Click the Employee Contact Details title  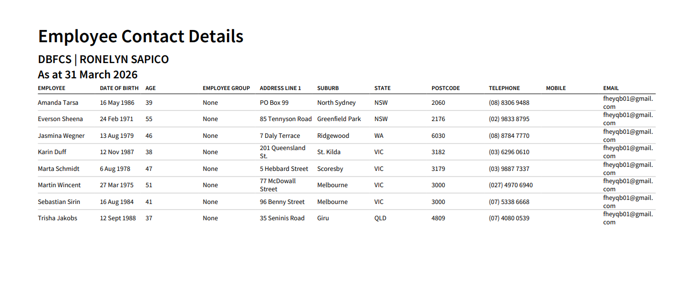pyautogui.click(x=141, y=37)
